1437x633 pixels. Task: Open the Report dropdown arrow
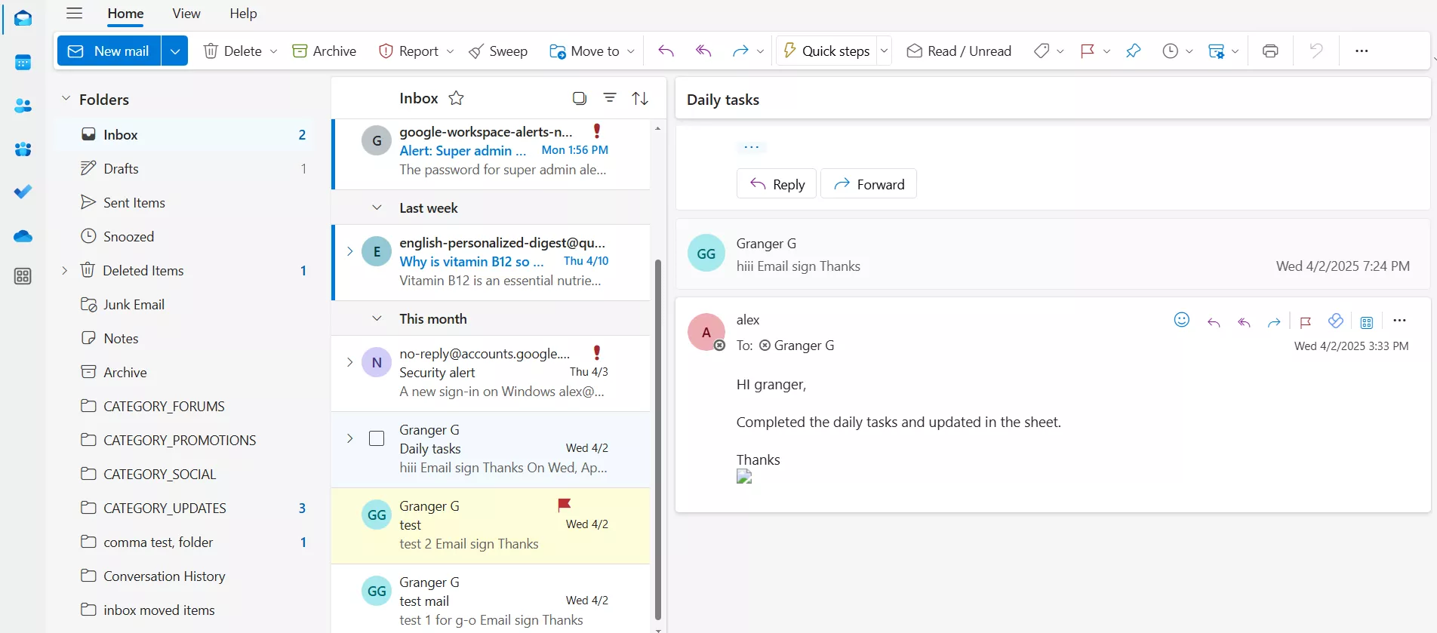(450, 51)
